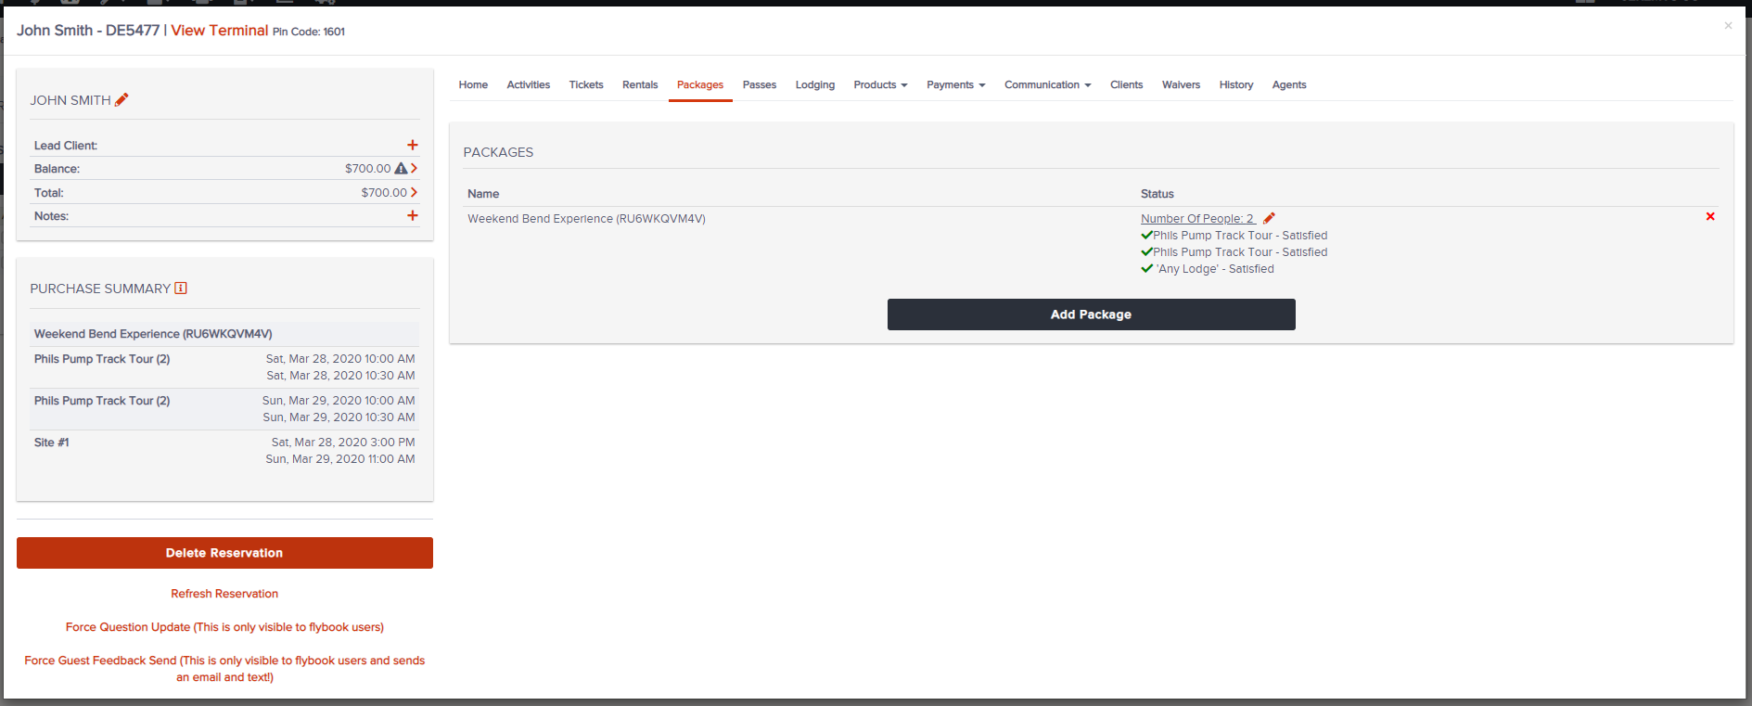Open the Home tab
The image size is (1752, 706).
point(473,84)
